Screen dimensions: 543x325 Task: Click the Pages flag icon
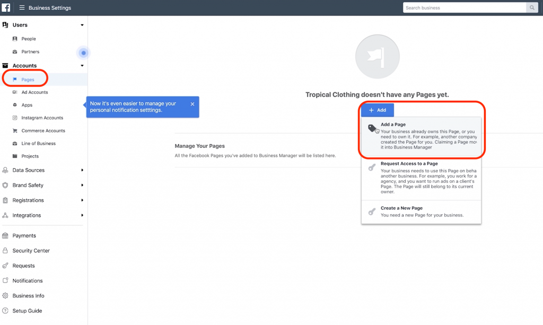15,79
